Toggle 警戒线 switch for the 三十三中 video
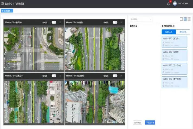Image resolution: width=193 pixels, height=129 pixels. coord(54,76)
